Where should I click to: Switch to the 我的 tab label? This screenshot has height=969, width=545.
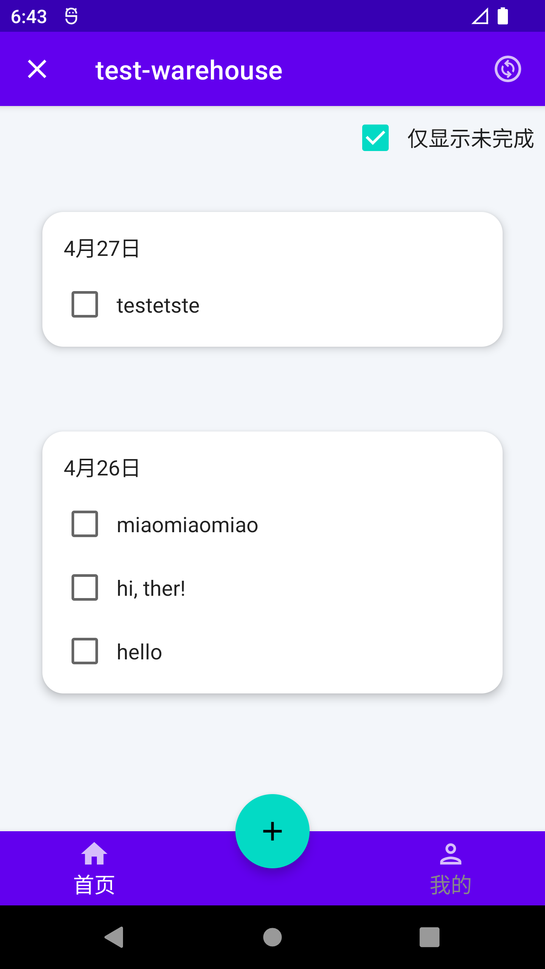(450, 885)
